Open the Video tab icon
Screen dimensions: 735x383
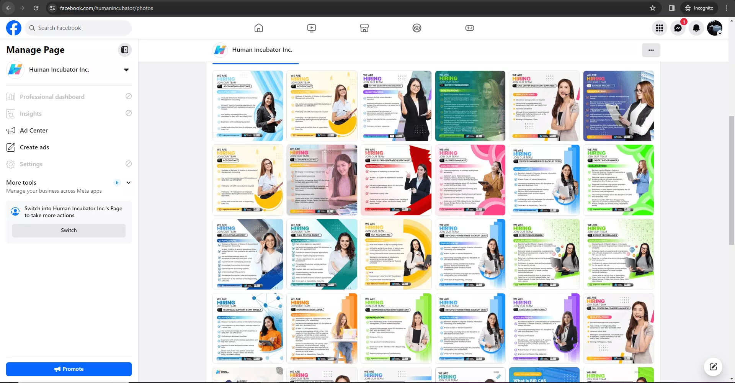312,28
